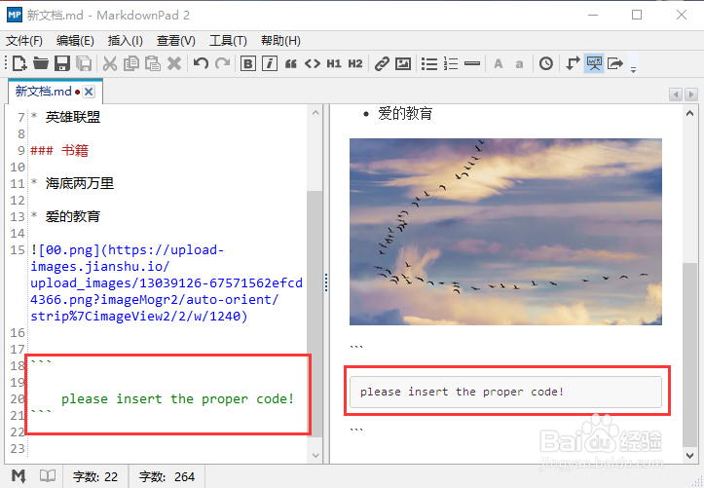The width and height of the screenshot is (704, 488).
Task: Undo the last edit
Action: coord(201,63)
